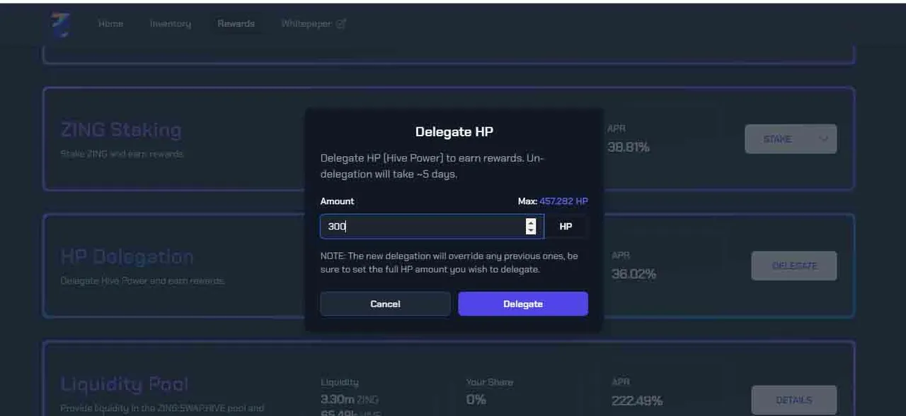Click the Liquidity Pool heading
Viewport: 906px width, 416px height.
pyautogui.click(x=125, y=384)
